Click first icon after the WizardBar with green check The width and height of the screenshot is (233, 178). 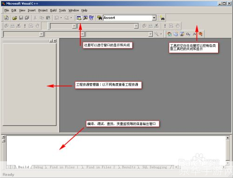pos(170,34)
